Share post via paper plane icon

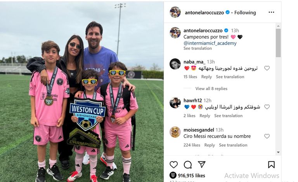point(201,164)
